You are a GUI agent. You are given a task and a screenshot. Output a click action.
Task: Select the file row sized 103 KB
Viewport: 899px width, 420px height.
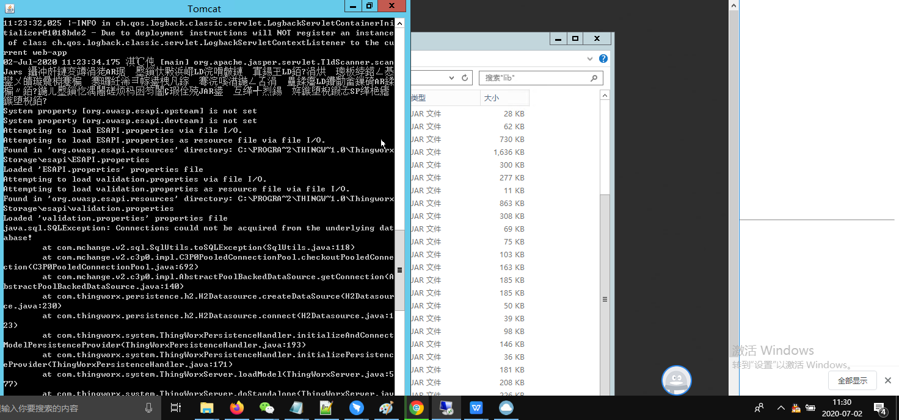470,255
